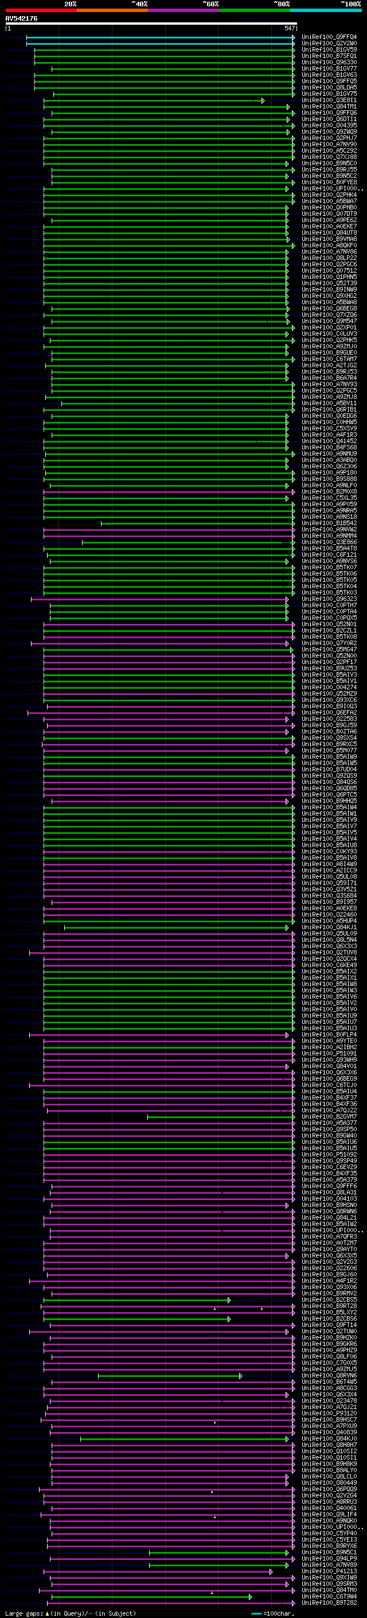The height and width of the screenshot is (1618, 367).
Task: Click the UniRef100_Q6DTI1 label
Action: (x=329, y=119)
